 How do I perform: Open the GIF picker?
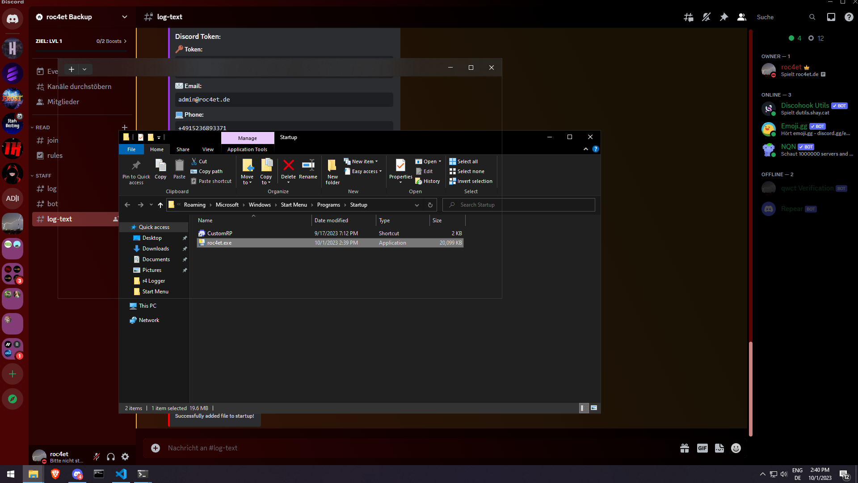[702, 448]
